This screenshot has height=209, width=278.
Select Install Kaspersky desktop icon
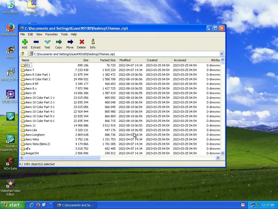pyautogui.click(x=10, y=143)
